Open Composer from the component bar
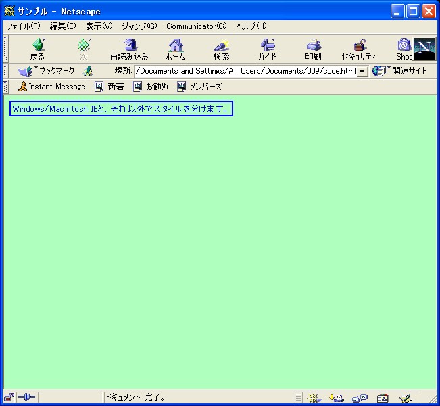The image size is (440, 406). tap(406, 398)
